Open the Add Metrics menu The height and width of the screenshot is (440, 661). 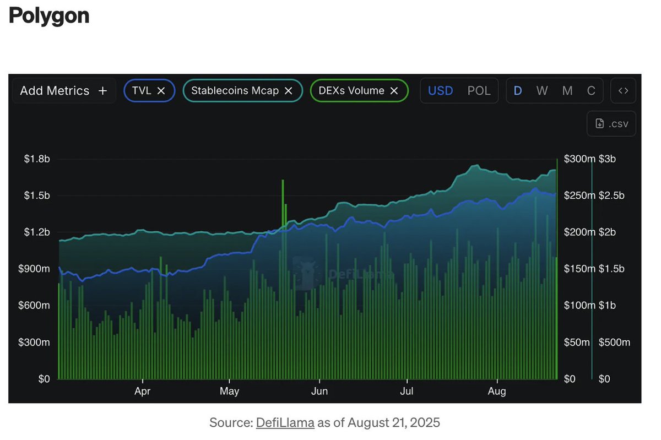64,91
